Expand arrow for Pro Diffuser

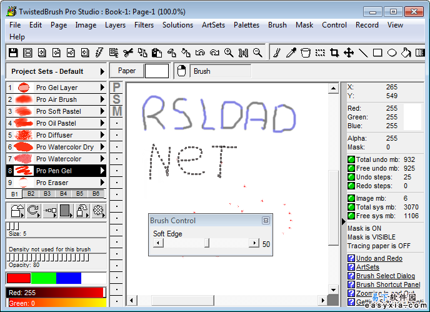[x=102, y=134]
